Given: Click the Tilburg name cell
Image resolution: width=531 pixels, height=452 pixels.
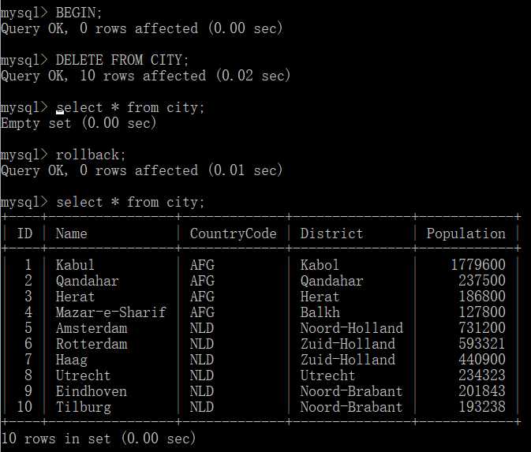Looking at the screenshot, I should (x=83, y=407).
